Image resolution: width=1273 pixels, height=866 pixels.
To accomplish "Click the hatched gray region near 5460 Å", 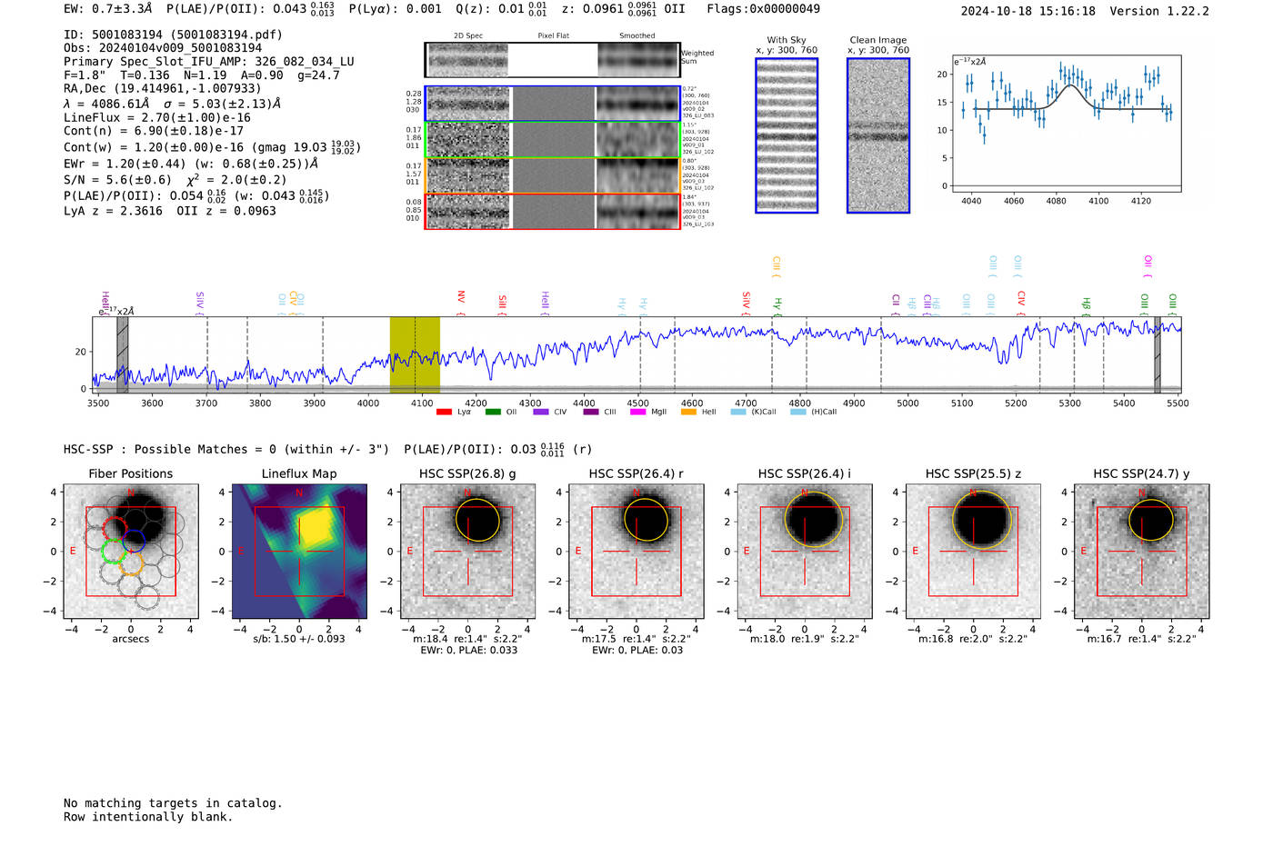I will click(x=1158, y=354).
